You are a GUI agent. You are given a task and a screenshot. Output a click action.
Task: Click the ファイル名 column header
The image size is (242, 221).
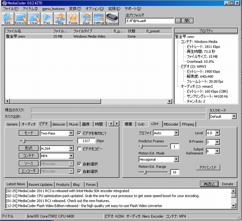click(x=28, y=31)
